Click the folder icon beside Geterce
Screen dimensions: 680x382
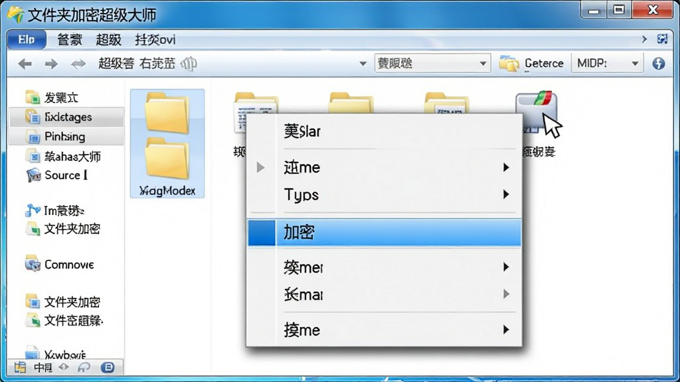pyautogui.click(x=509, y=64)
